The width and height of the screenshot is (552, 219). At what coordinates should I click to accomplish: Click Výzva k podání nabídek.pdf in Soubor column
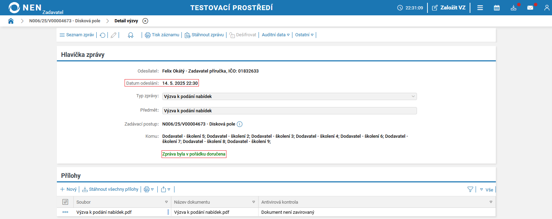pos(104,212)
